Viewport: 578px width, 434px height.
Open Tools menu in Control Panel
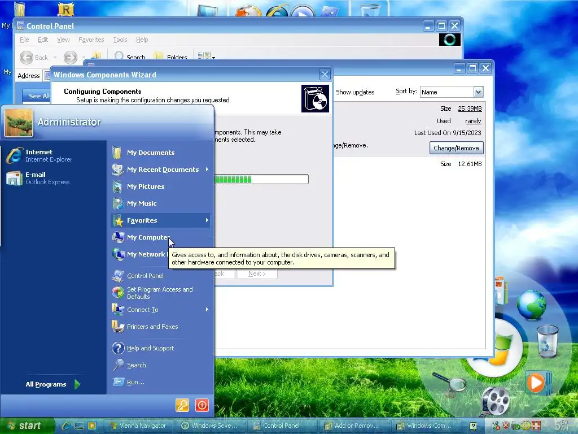[120, 40]
